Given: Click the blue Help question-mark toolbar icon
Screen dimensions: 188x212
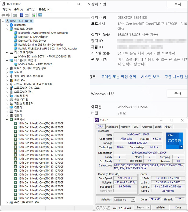Looking at the screenshot, I should [x=21, y=15].
